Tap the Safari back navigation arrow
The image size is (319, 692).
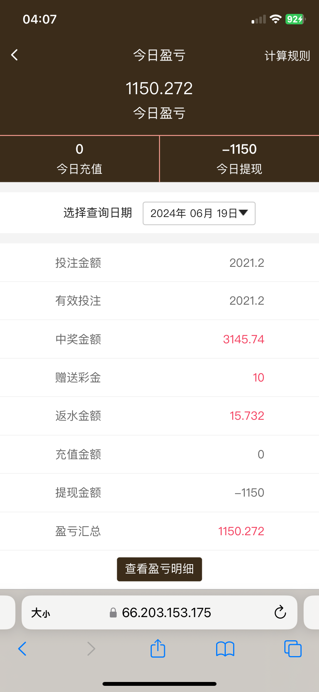[x=22, y=649]
